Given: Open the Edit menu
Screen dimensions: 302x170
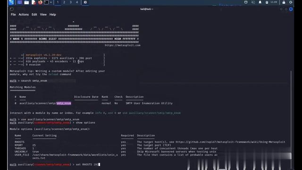Looking at the screenshot, I should [x=34, y=15].
